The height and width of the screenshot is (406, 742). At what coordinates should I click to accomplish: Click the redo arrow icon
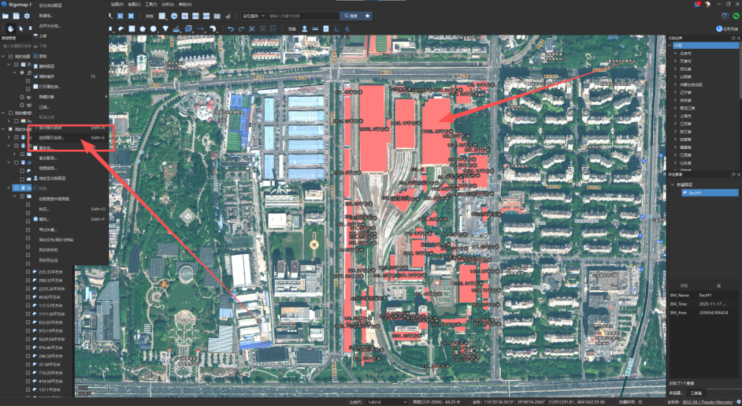(x=241, y=29)
